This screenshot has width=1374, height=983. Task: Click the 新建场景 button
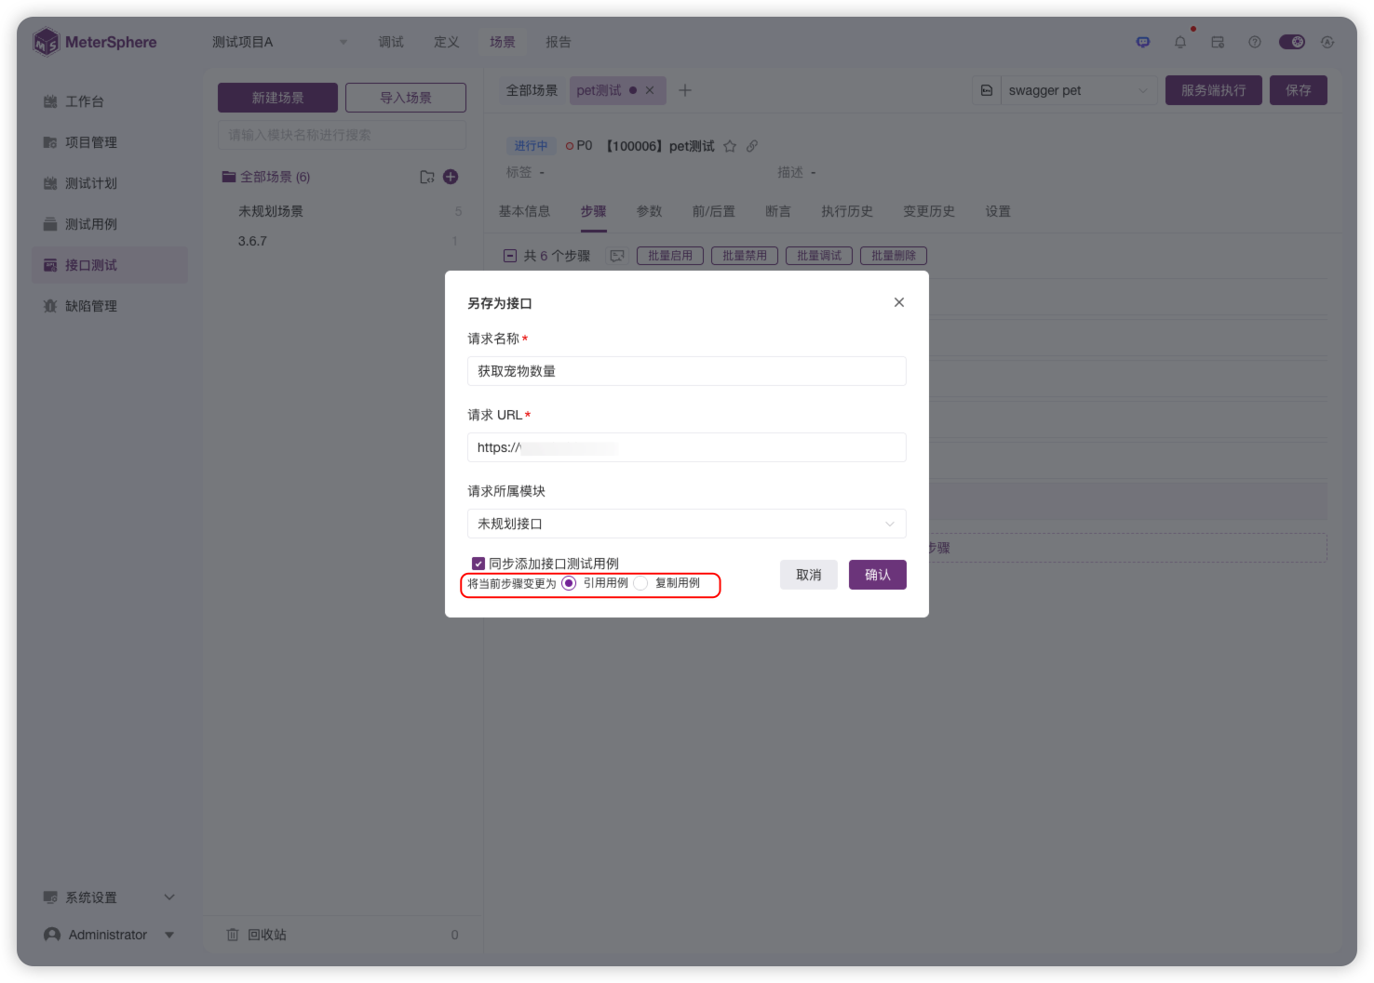click(x=277, y=98)
